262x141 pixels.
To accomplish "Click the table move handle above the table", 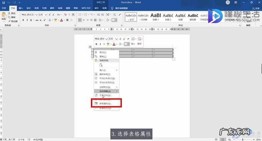I will 90,47.
